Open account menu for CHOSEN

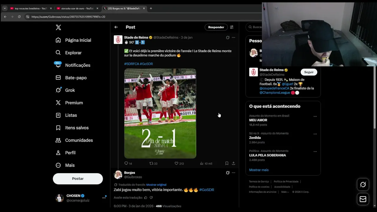(x=80, y=198)
